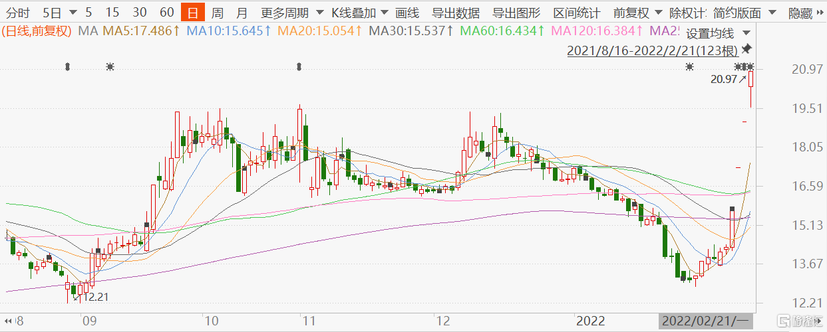The height and width of the screenshot is (332, 827).
Task: Select the highlighted 日 daily tab
Action: [x=193, y=13]
